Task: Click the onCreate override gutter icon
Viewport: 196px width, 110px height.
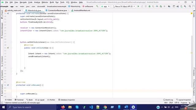Action: (x=8, y=13)
